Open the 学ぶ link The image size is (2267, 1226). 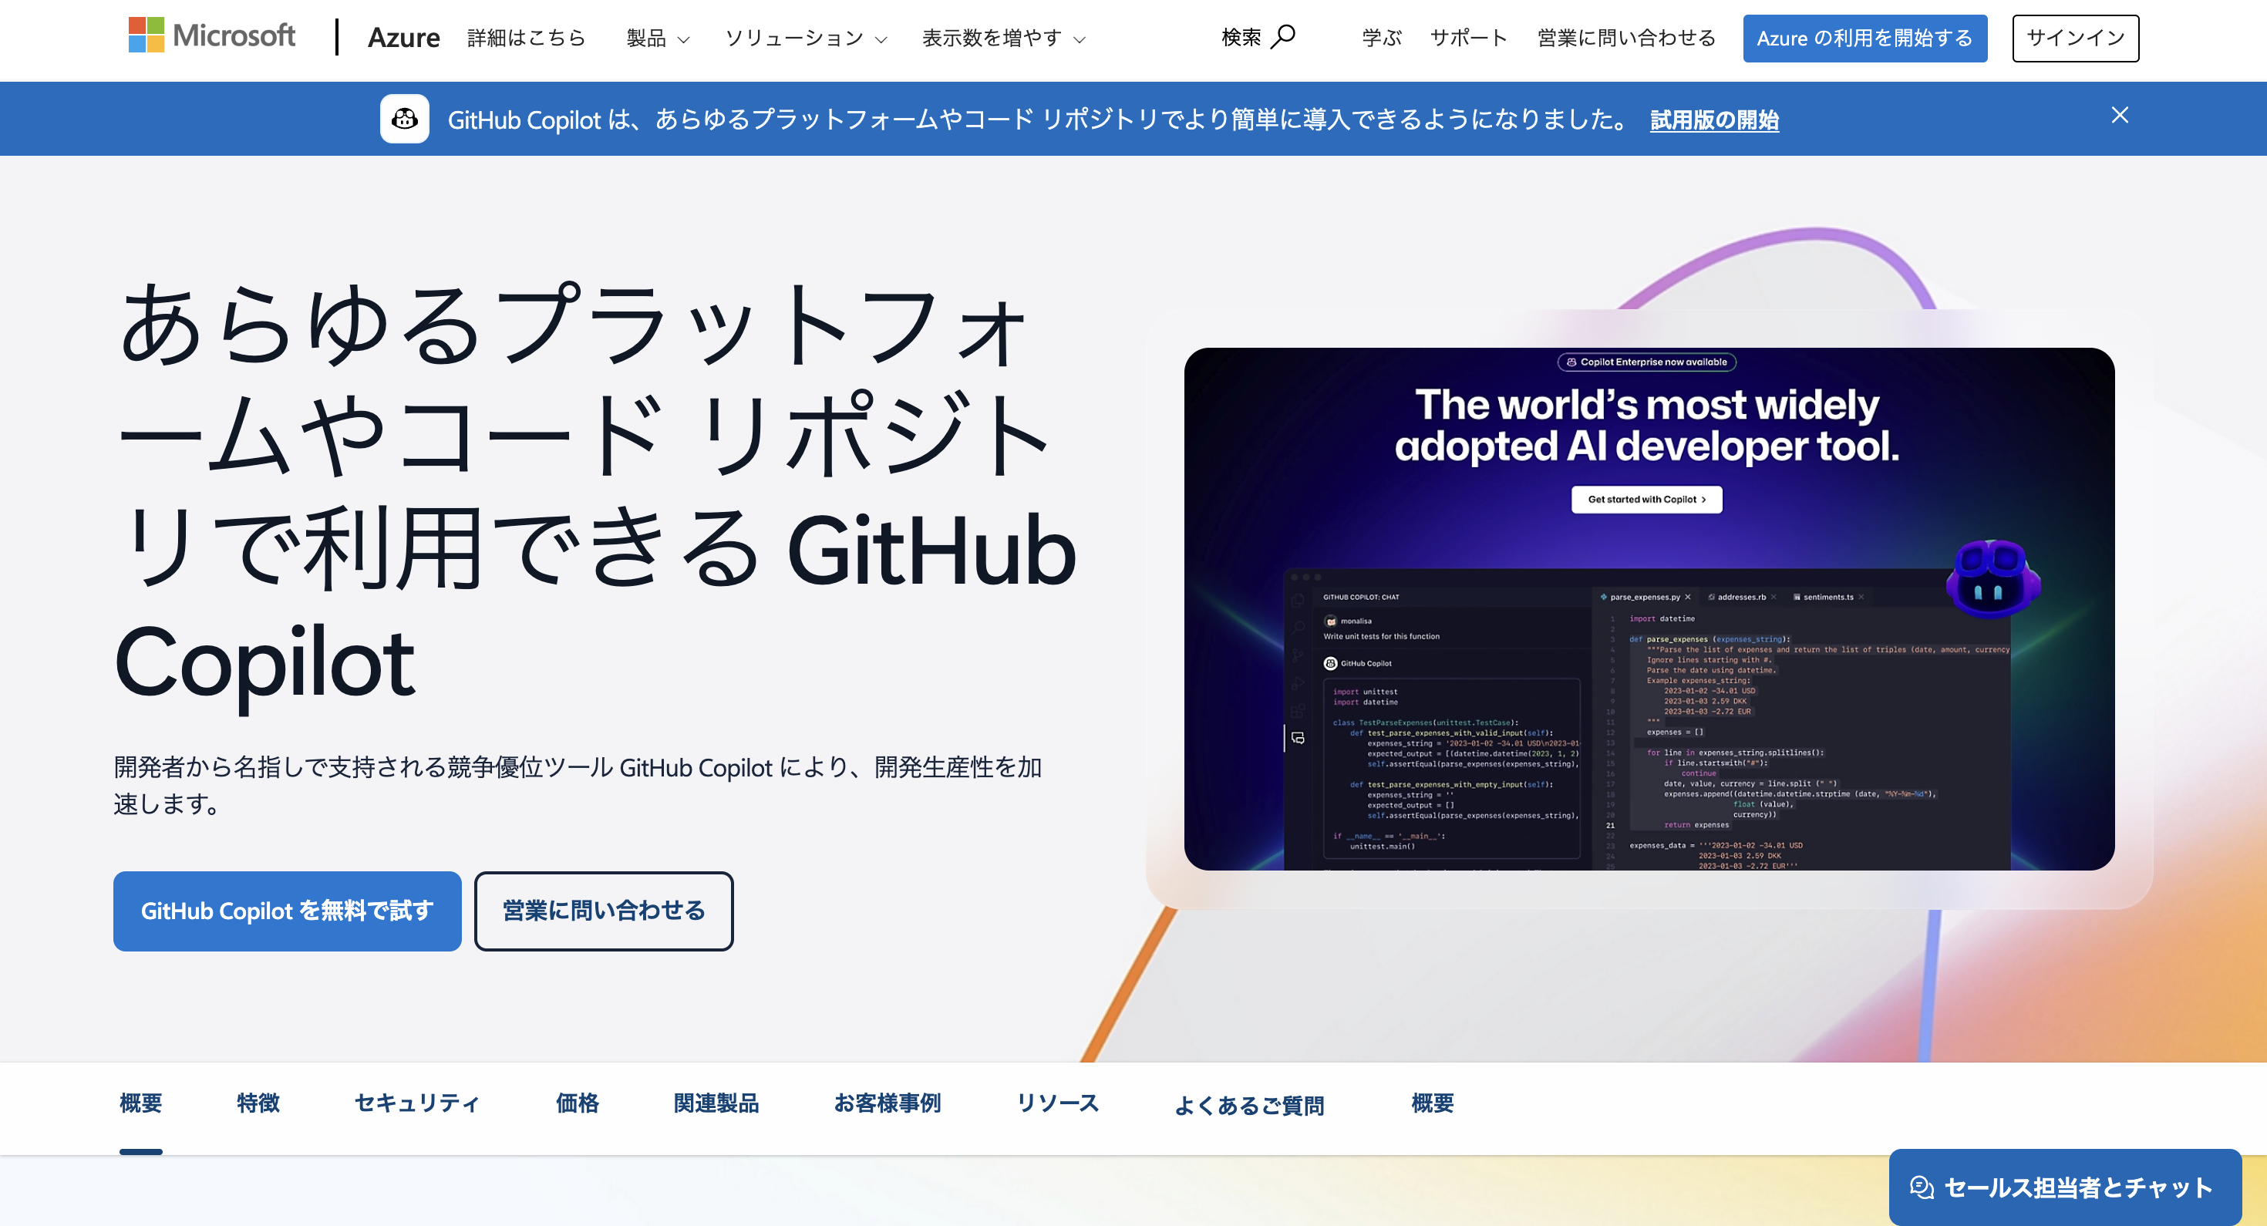click(1381, 38)
